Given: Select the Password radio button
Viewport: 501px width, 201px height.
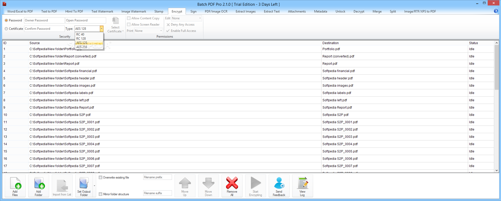Looking at the screenshot, I should [6, 20].
